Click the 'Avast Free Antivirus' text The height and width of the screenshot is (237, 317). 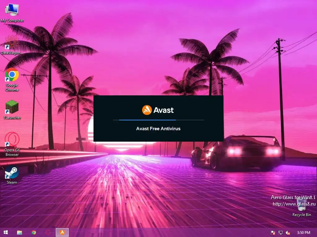click(158, 129)
